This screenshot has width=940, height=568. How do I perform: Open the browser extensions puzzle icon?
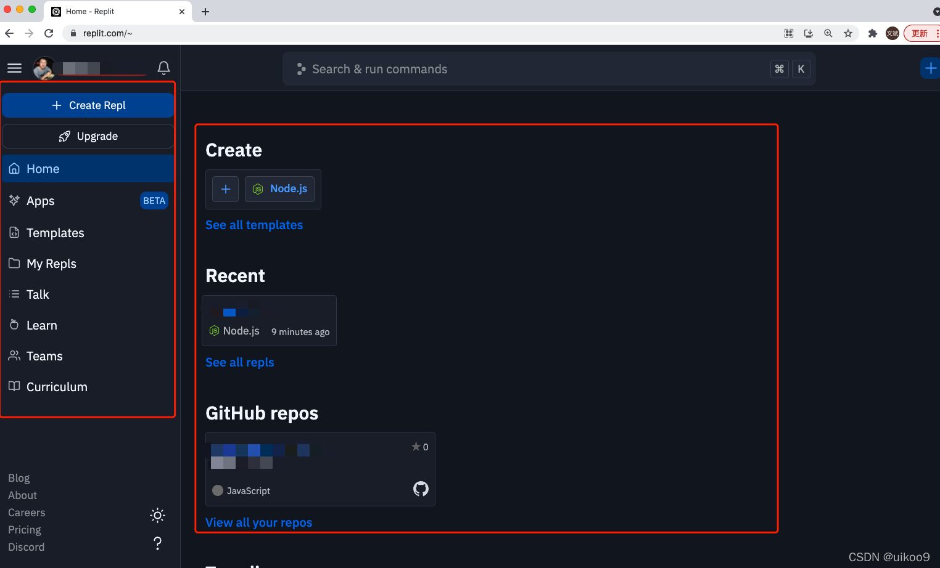tap(872, 33)
